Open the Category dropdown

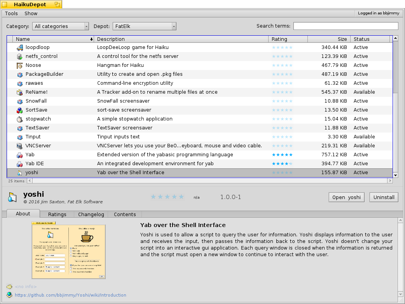pos(60,26)
